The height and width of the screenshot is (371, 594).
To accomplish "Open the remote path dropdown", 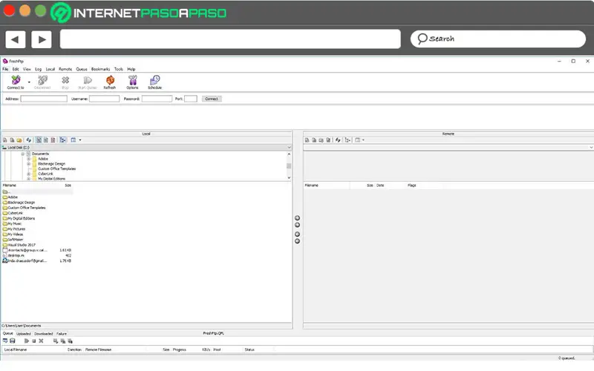I will pyautogui.click(x=591, y=147).
